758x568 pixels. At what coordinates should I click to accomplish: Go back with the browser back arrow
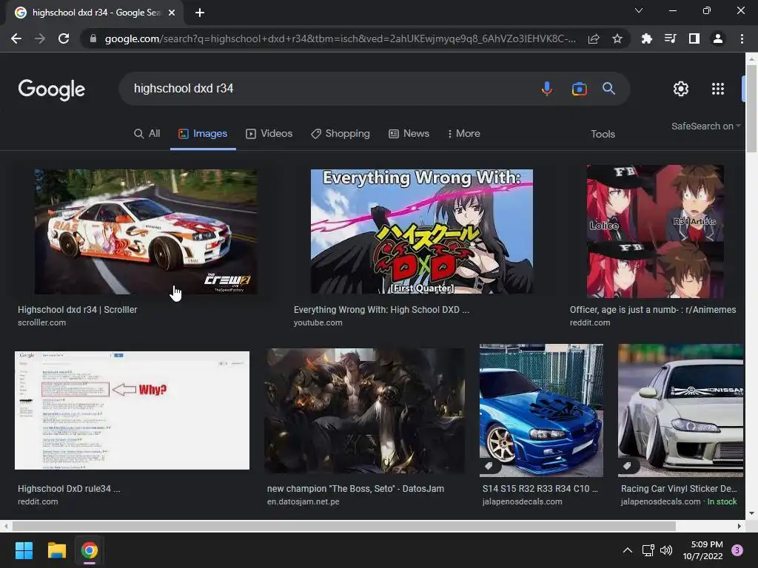click(16, 38)
